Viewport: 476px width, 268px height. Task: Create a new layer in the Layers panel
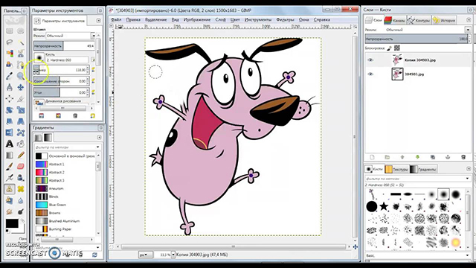372,157
